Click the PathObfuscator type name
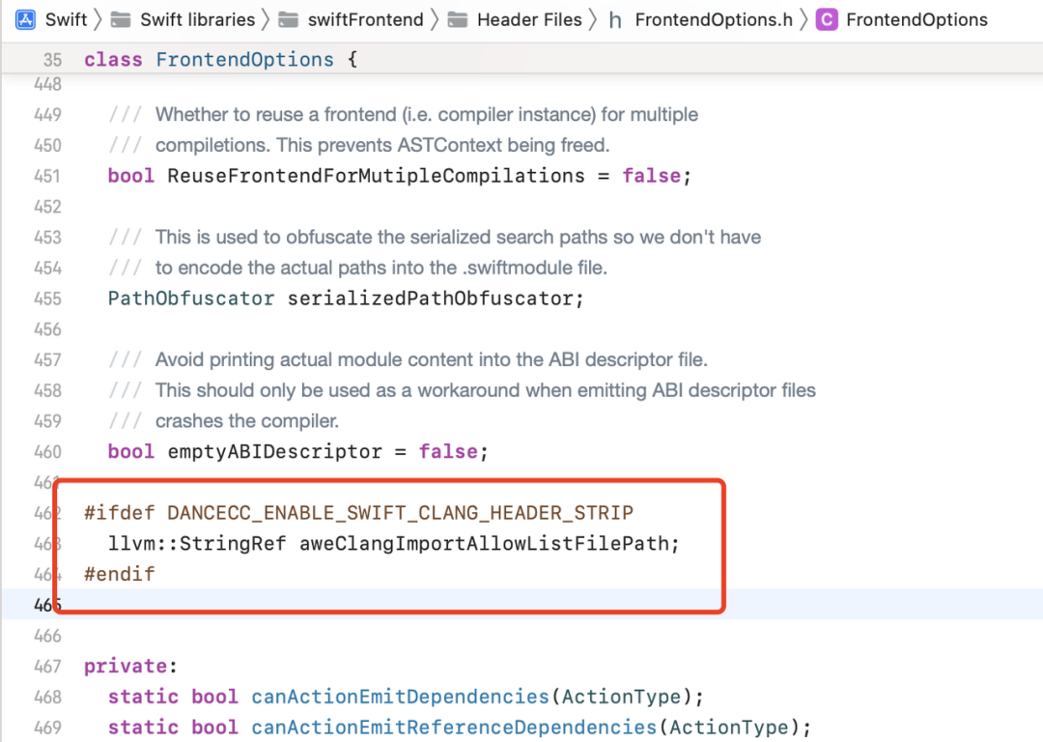Screen dimensions: 1043x742 (191, 299)
